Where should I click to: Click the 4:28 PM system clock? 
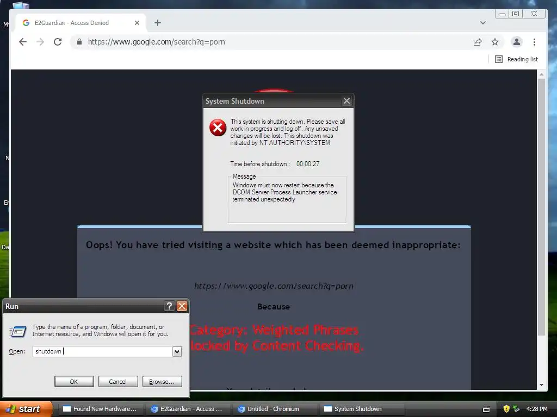(537, 409)
